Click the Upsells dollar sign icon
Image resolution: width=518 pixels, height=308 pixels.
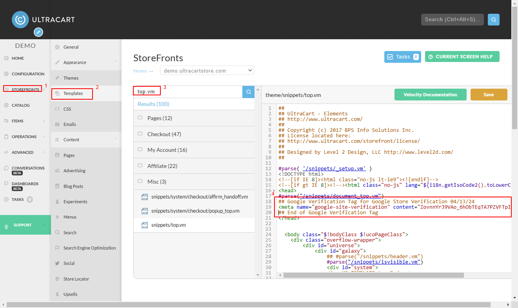click(x=57, y=294)
